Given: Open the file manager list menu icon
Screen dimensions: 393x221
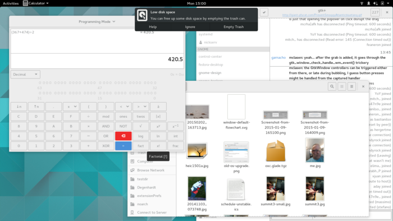Looking at the screenshot, I should click(351, 86).
